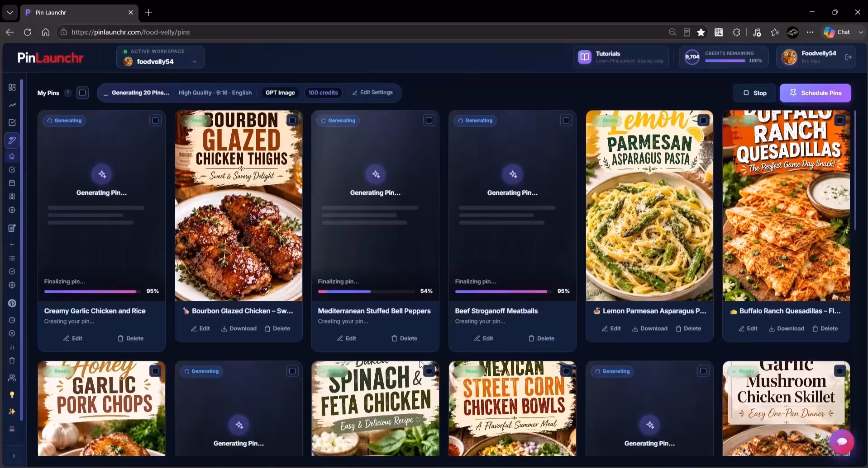
Task: Click the browser refresh icon
Action: (x=28, y=32)
